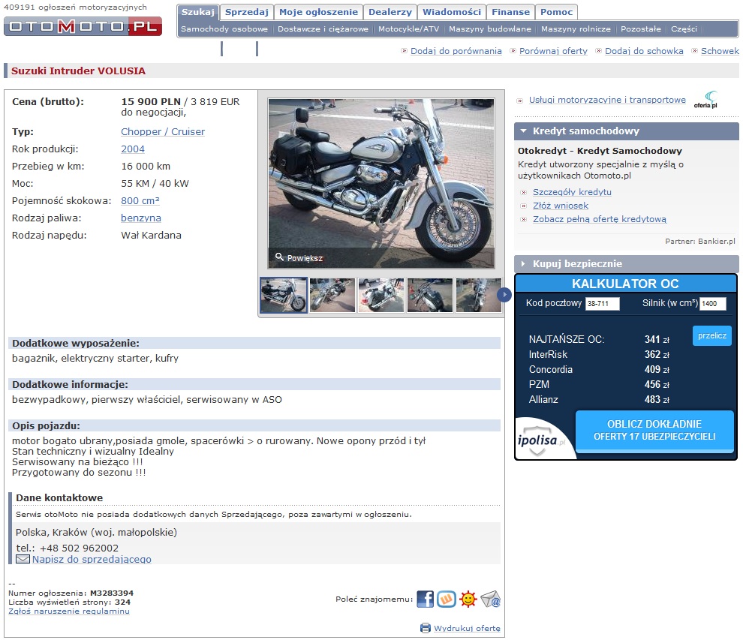Click Dodaj do porównania link
The image size is (743, 640).
(x=456, y=51)
